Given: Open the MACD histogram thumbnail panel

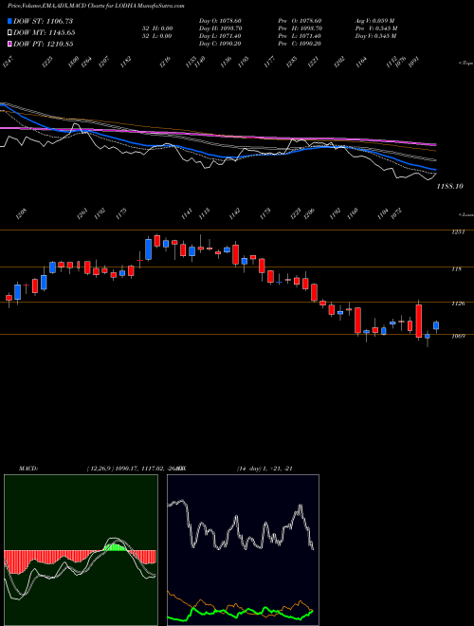Looking at the screenshot, I should click(x=81, y=550).
